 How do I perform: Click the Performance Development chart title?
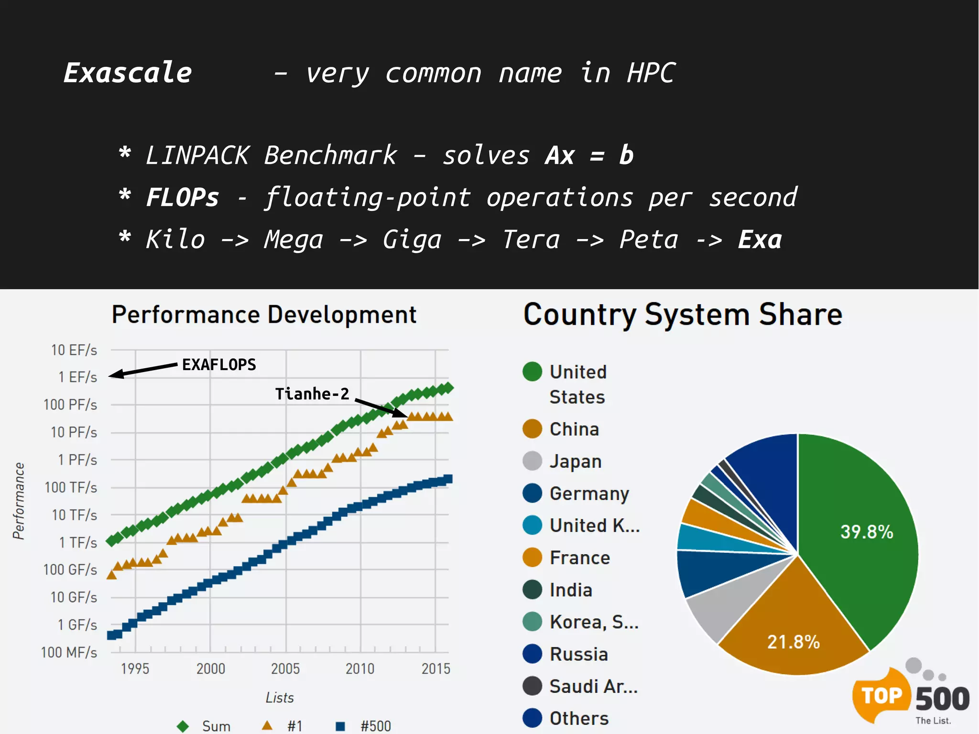[264, 315]
